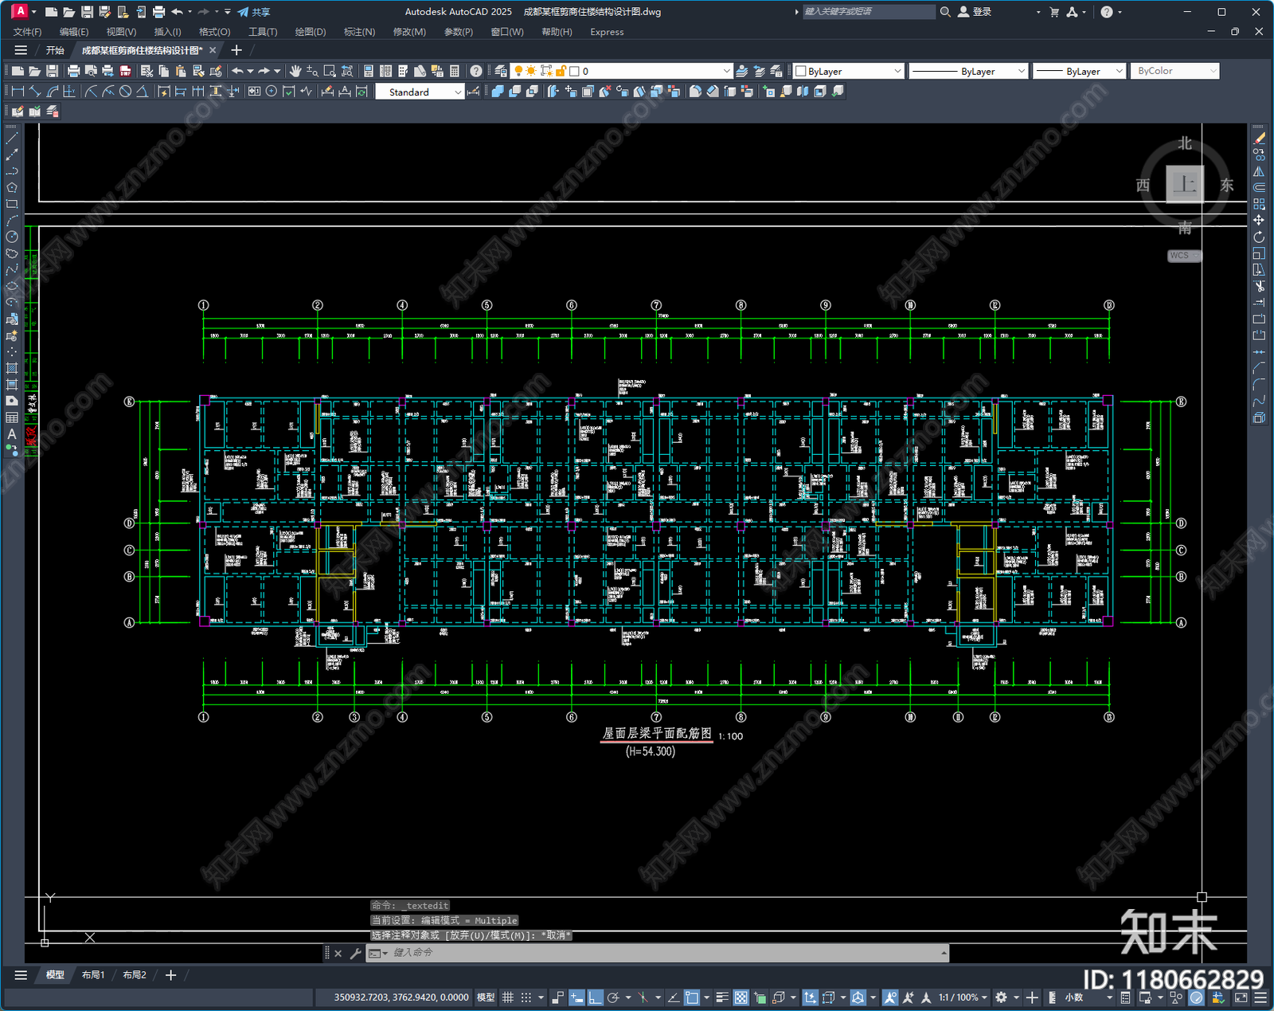1274x1011 pixels.
Task: Click the Pan hand tool icon
Action: pos(295,71)
